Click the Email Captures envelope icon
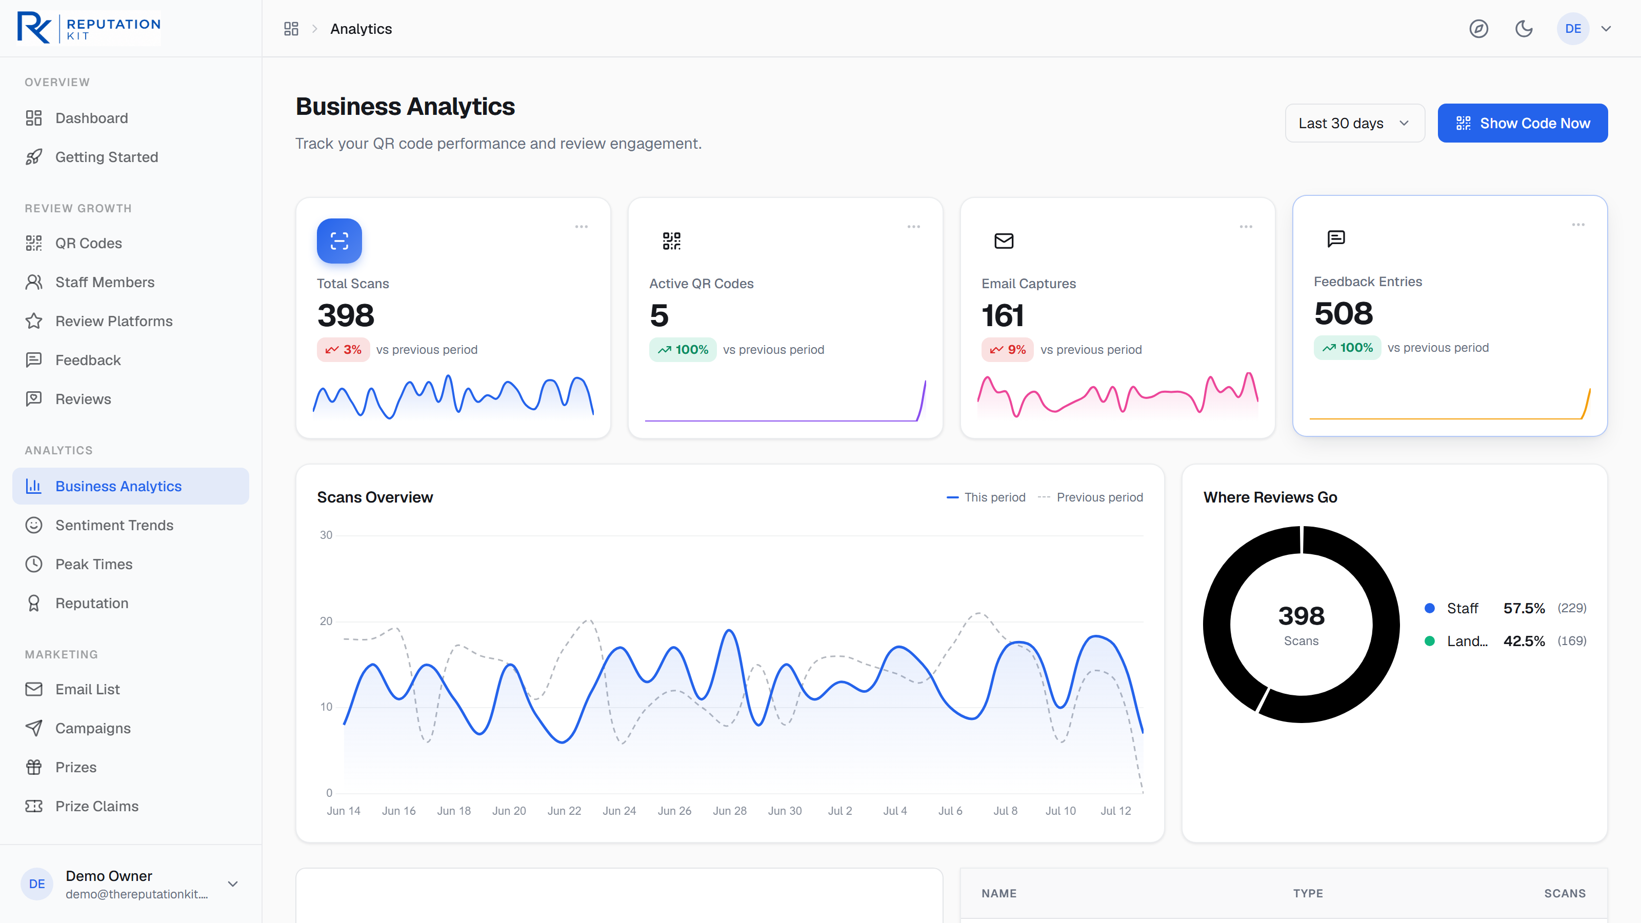The width and height of the screenshot is (1641, 923). click(x=1004, y=241)
